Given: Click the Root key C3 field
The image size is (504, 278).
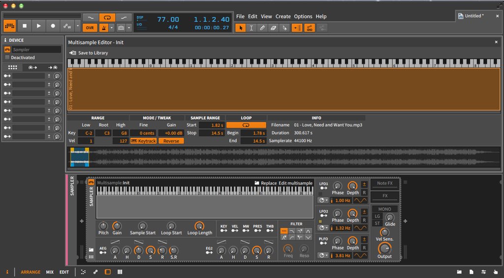Looking at the screenshot, I should [103, 133].
